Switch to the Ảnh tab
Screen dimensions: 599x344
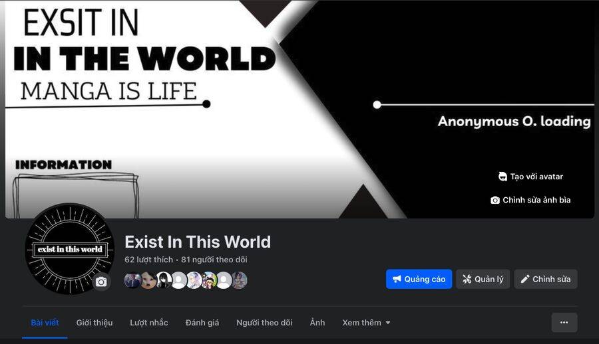click(317, 323)
